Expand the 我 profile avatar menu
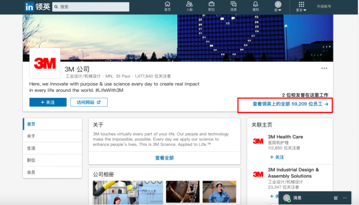The height and width of the screenshot is (205, 359). pos(278,6)
